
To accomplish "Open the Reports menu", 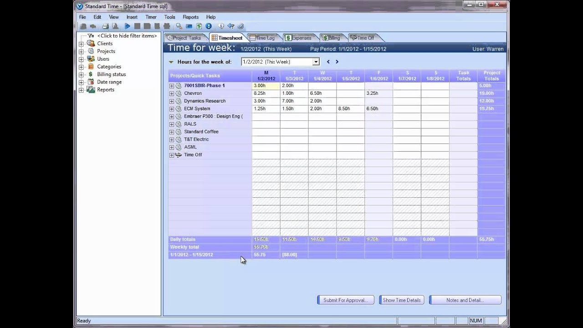I will point(191,17).
